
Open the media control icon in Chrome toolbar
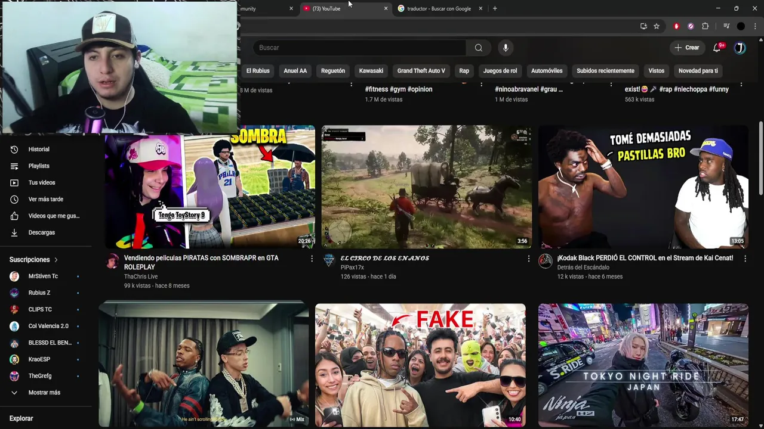click(726, 26)
